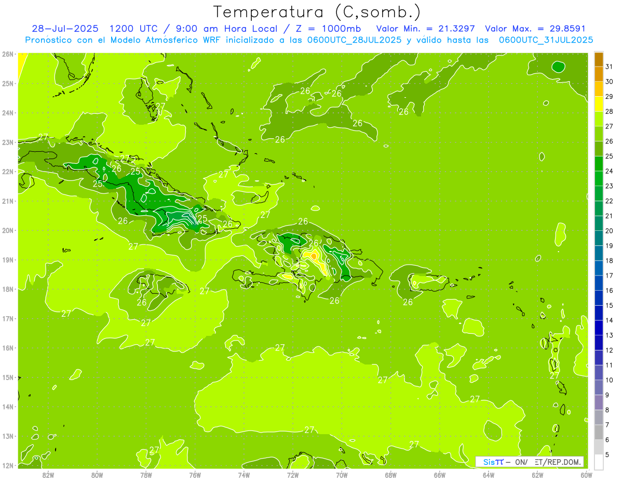The image size is (623, 482).
Task: Click the color bar scale label "31"
Action: point(609,67)
